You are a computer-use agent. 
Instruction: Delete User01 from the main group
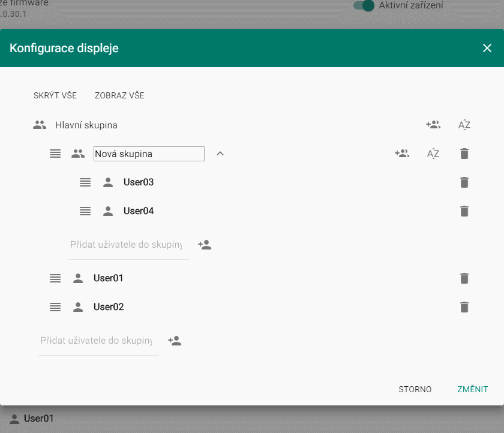(464, 278)
